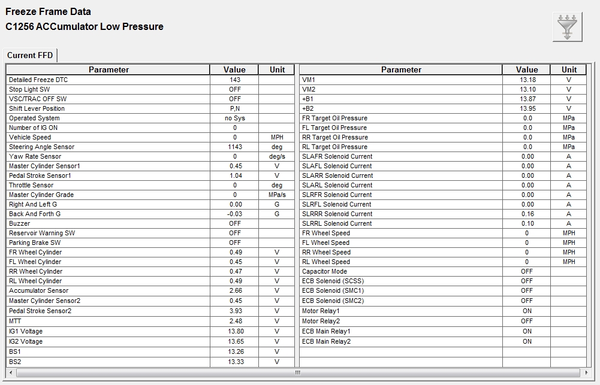600x385 pixels.
Task: Click the VM1 voltage value cell
Action: (527, 80)
